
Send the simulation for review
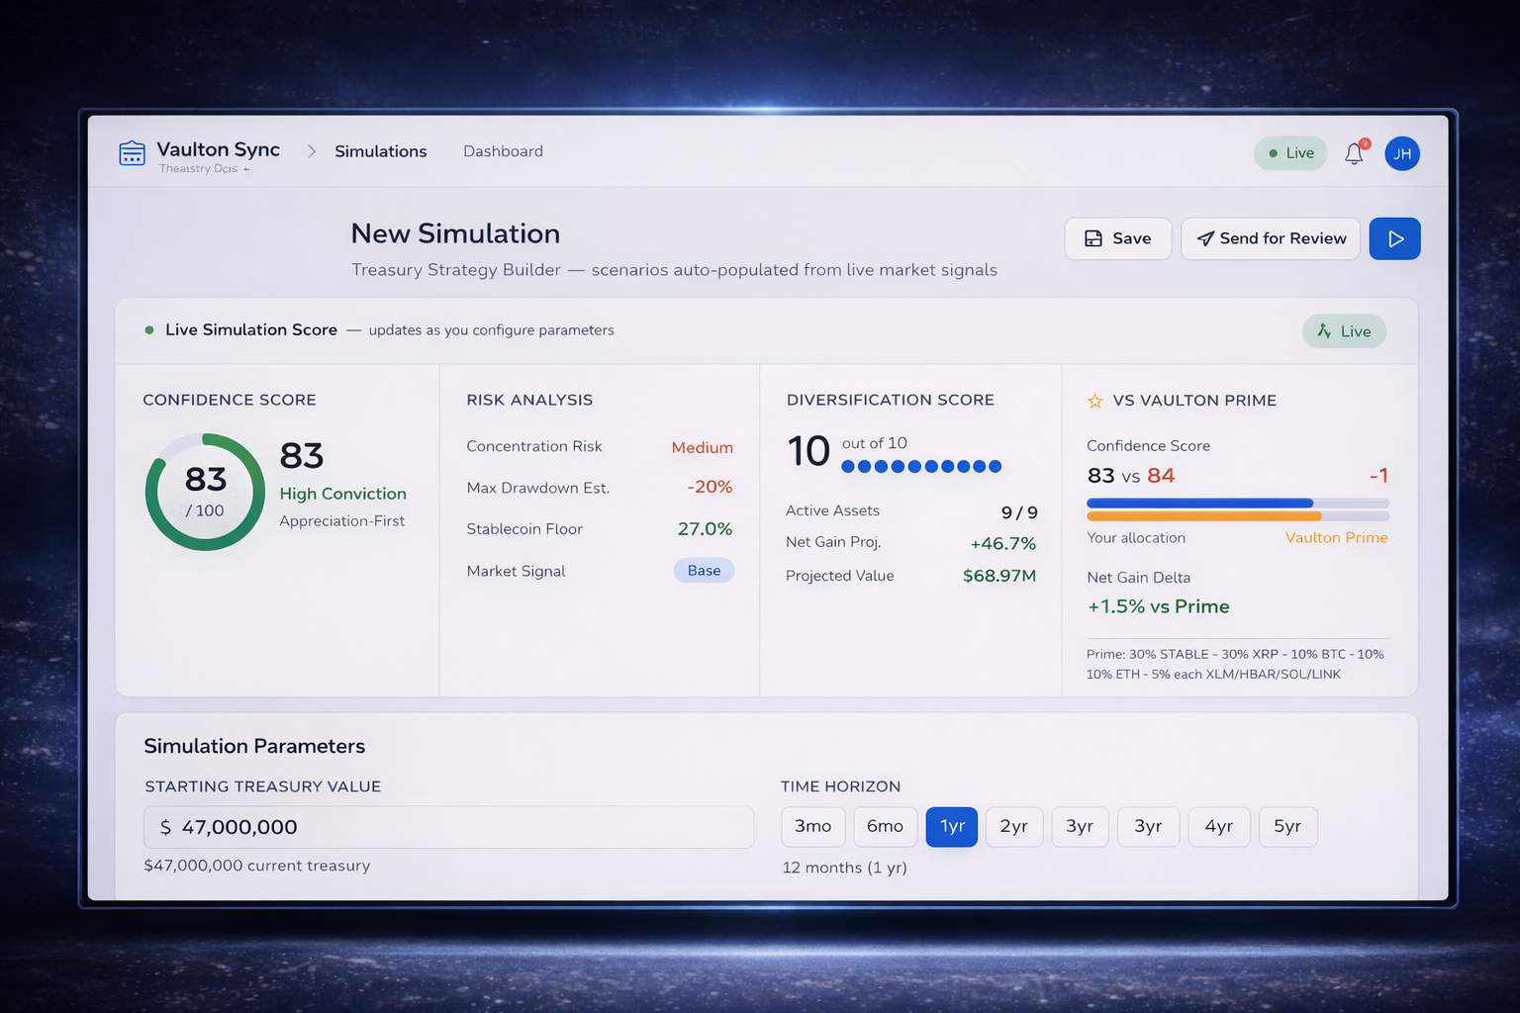[x=1271, y=238]
